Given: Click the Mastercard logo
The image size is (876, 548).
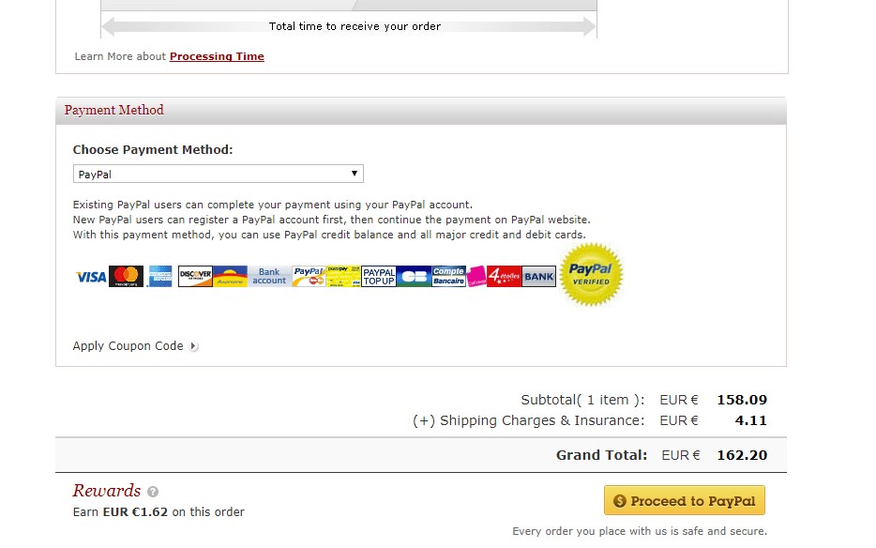Looking at the screenshot, I should pyautogui.click(x=127, y=276).
